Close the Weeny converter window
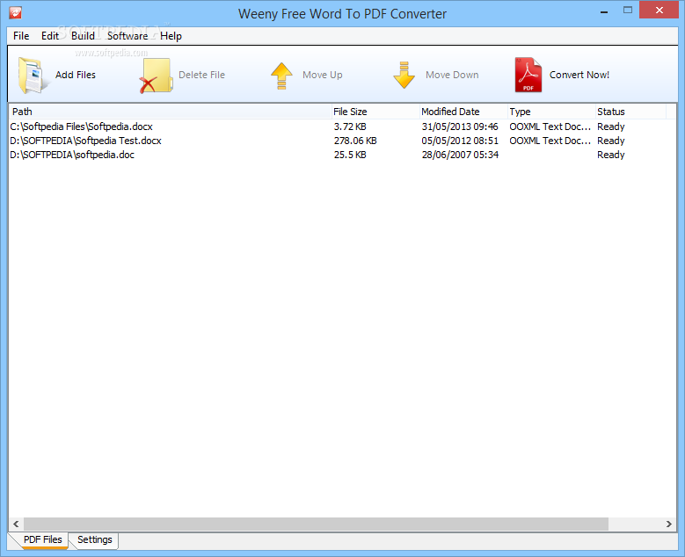Image resolution: width=685 pixels, height=557 pixels. coord(659,10)
